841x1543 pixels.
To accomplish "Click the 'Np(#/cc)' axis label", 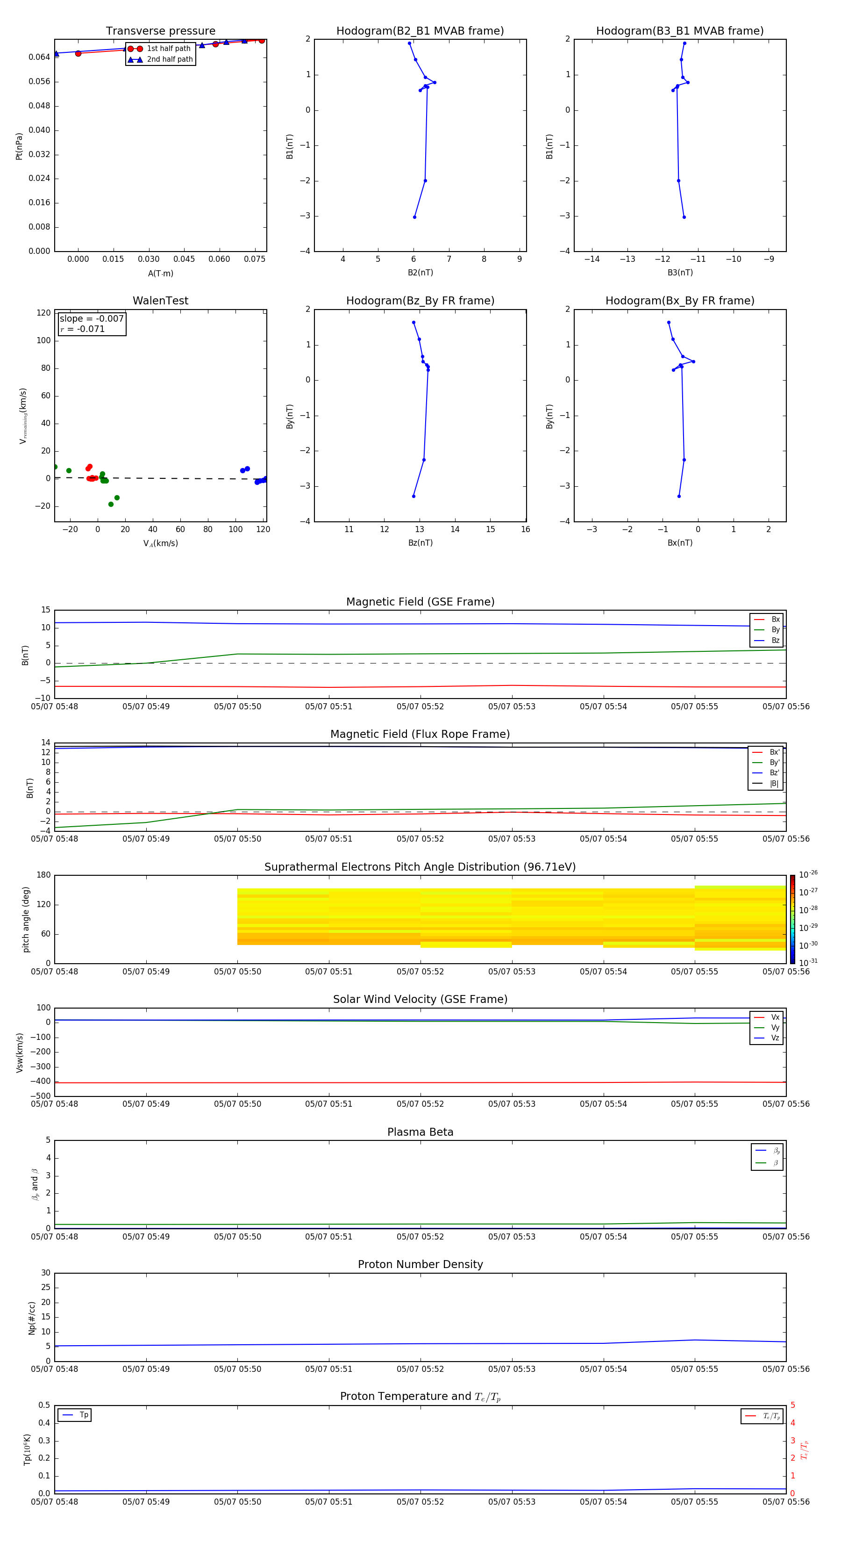I will 32,1318.
